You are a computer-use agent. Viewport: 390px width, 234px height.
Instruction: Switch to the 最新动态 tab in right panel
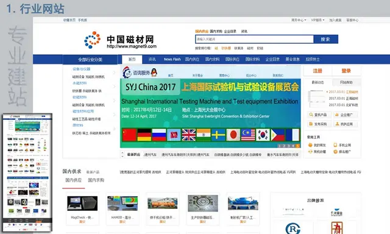pyautogui.click(x=317, y=82)
